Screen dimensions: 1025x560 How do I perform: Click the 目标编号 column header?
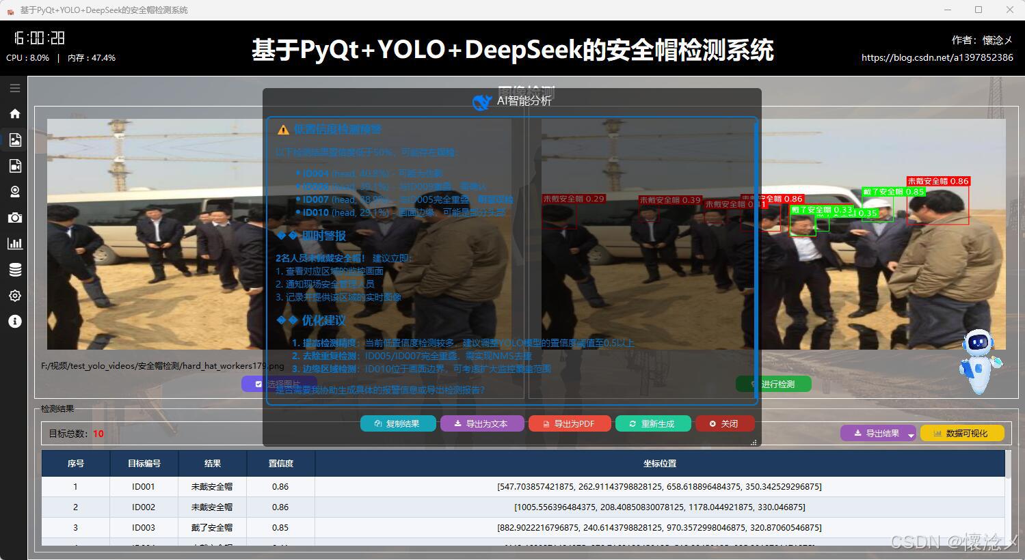click(144, 463)
